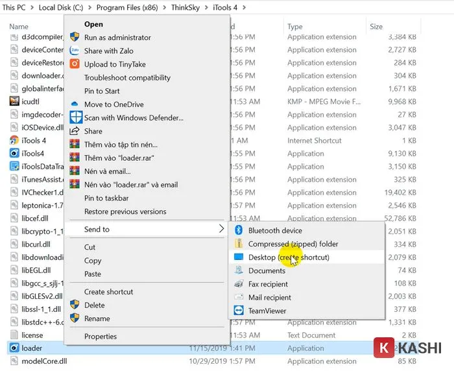
Task: Select the libcef.dll file row
Action: [35, 218]
